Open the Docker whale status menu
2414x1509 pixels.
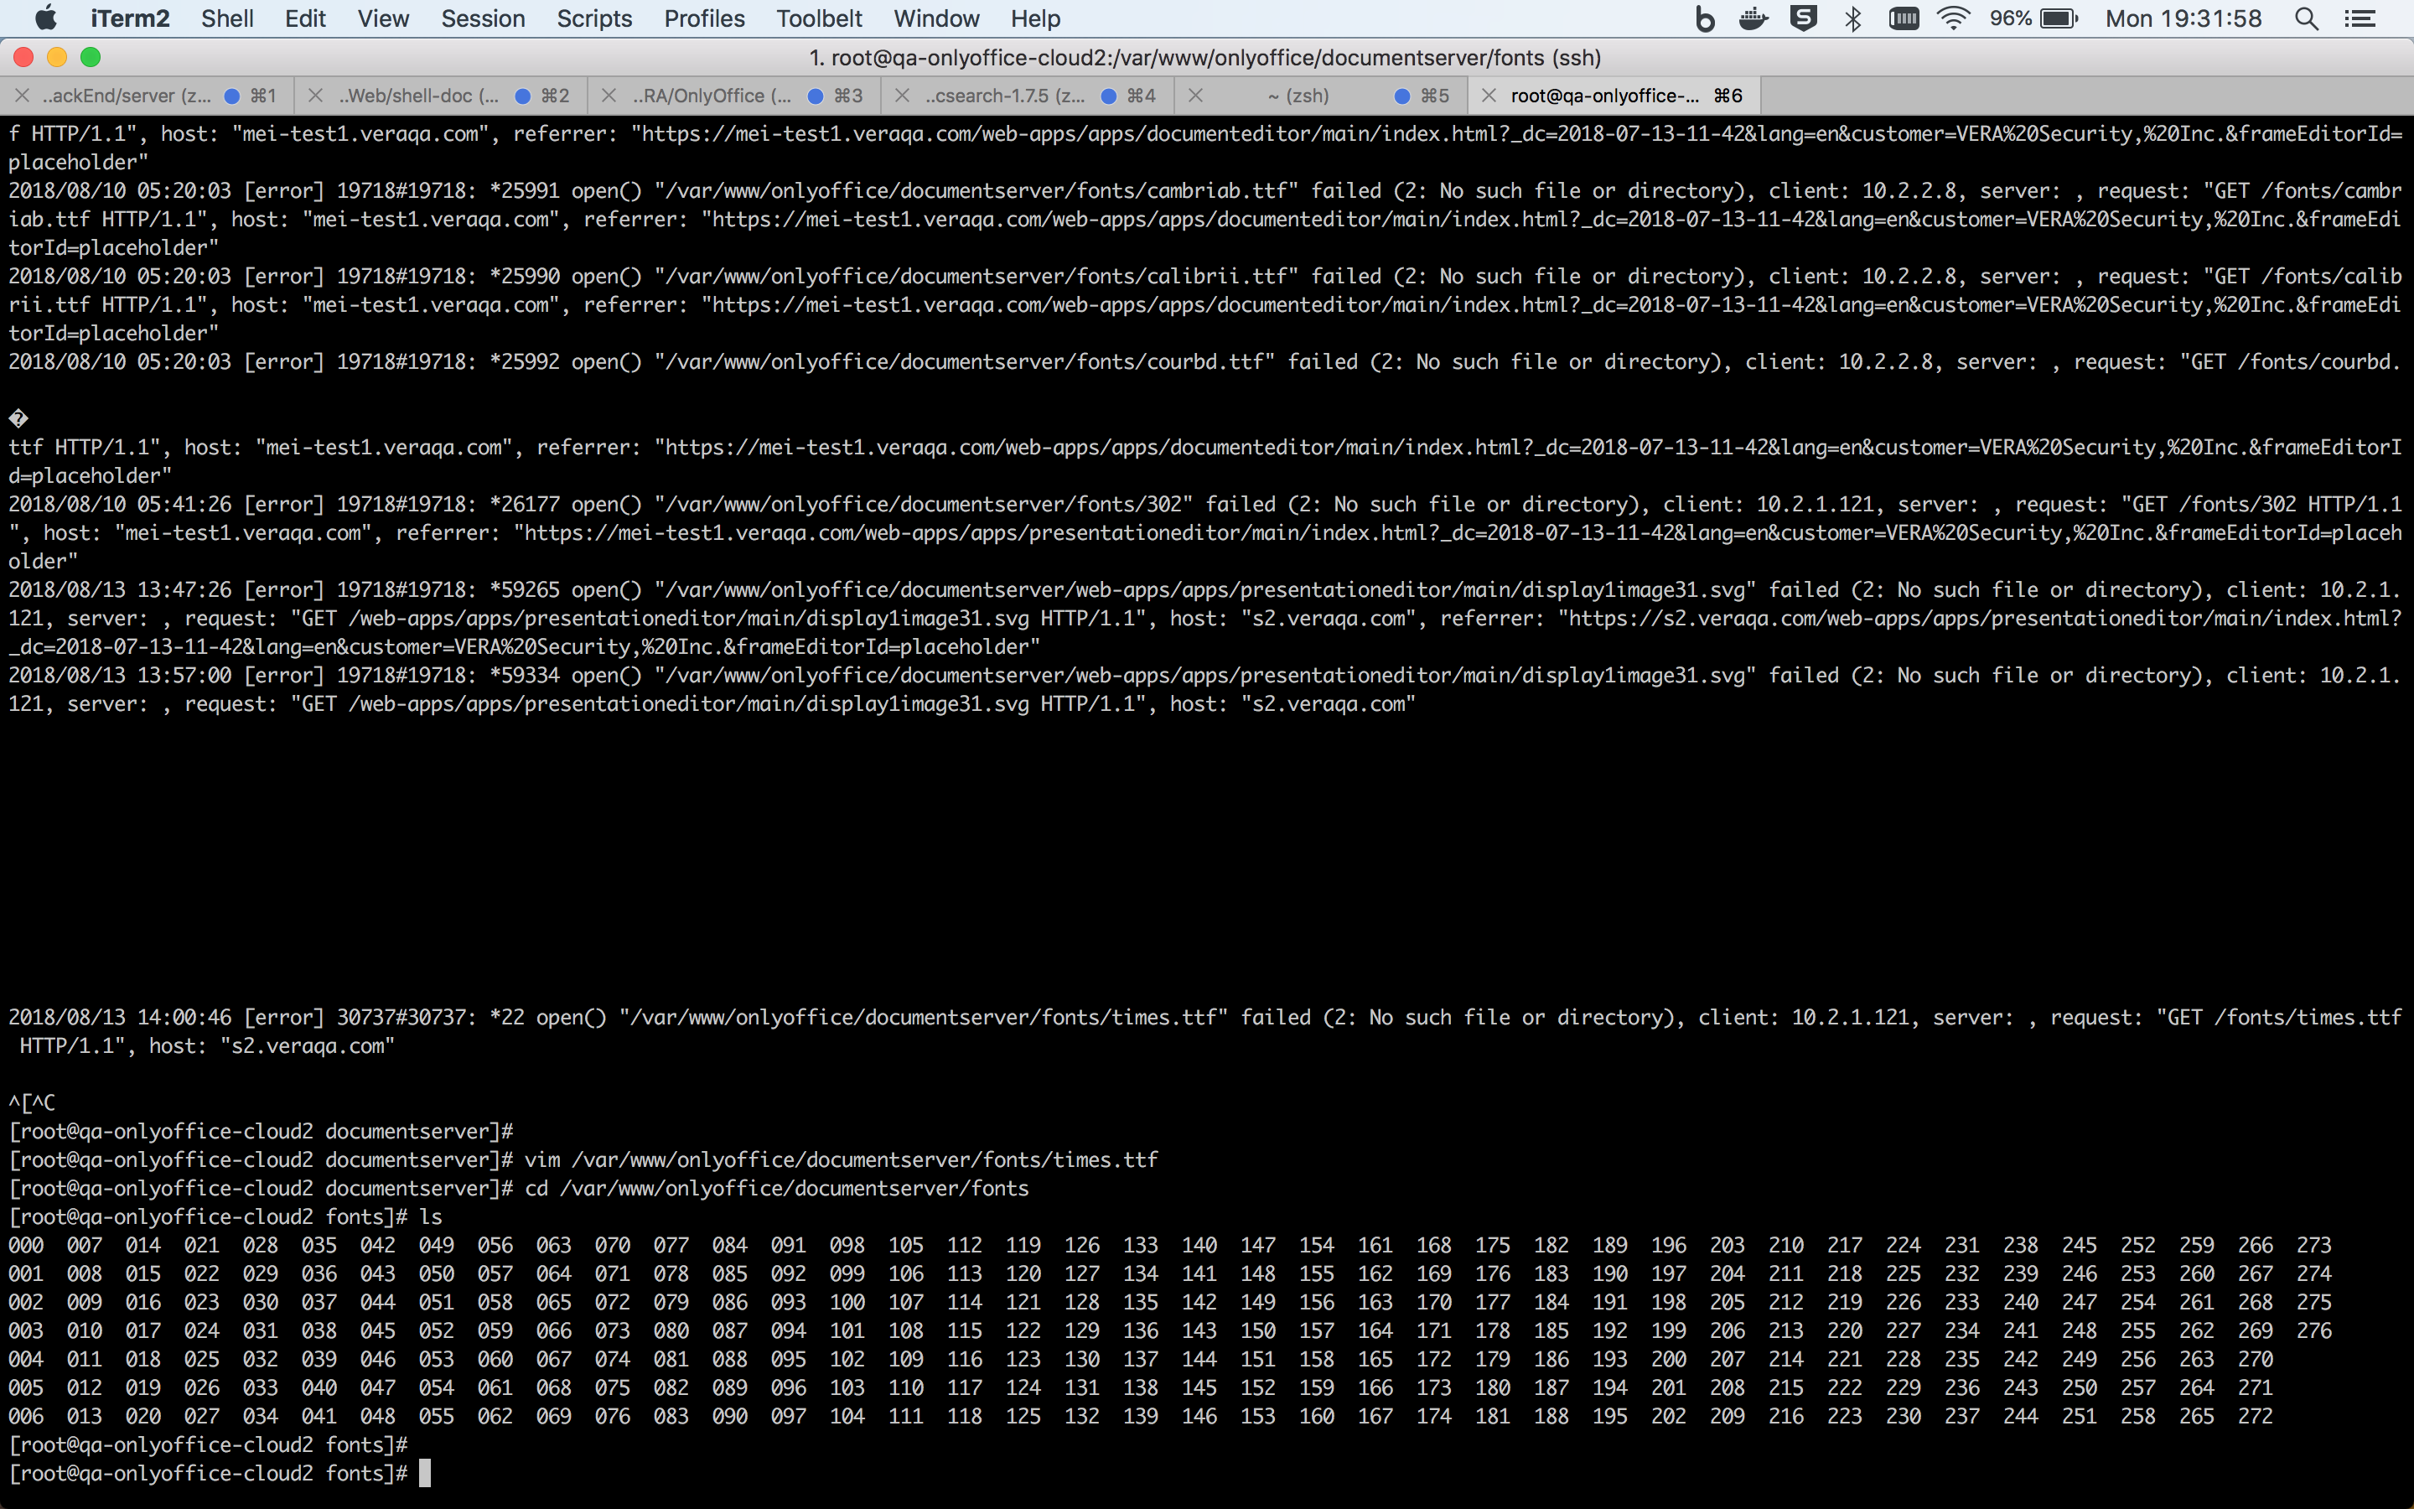pyautogui.click(x=1754, y=18)
